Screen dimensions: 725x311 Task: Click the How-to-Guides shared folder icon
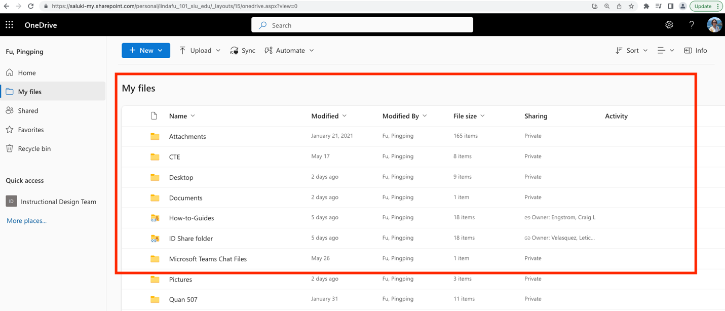(x=155, y=218)
